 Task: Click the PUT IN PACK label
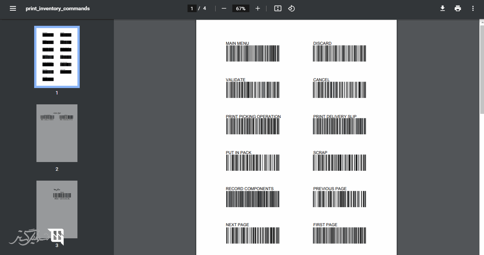(238, 153)
